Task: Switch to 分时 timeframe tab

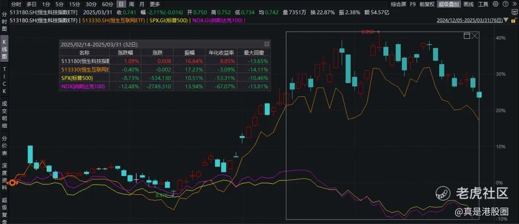Action: (16, 4)
